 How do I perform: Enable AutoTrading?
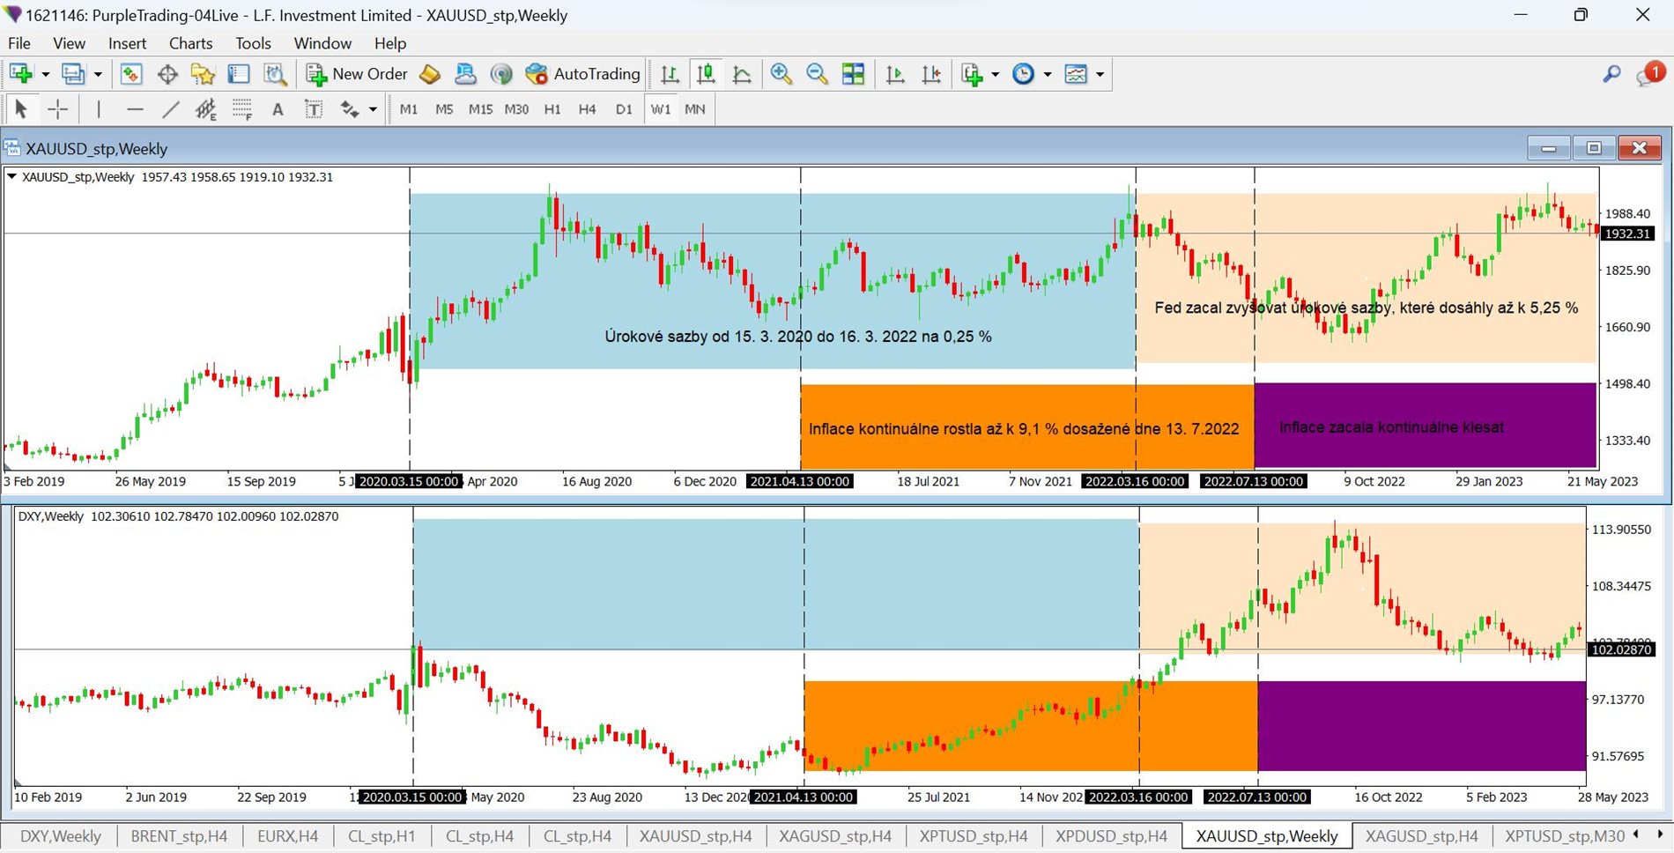tap(582, 74)
